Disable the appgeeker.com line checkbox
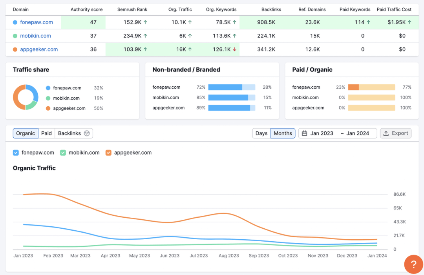The image size is (424, 275). 108,153
